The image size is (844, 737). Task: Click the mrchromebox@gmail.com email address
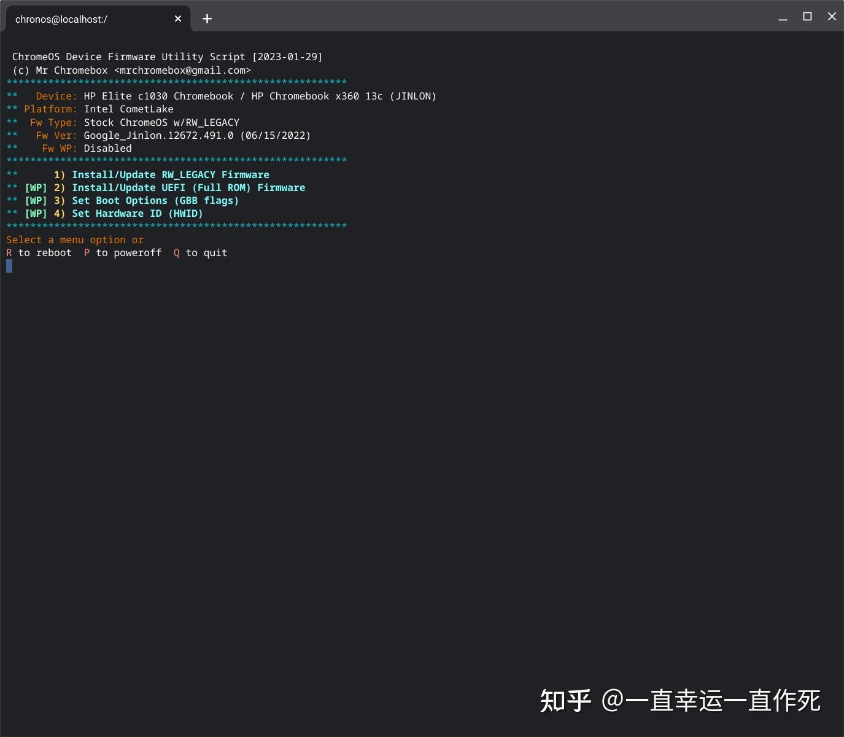click(182, 71)
